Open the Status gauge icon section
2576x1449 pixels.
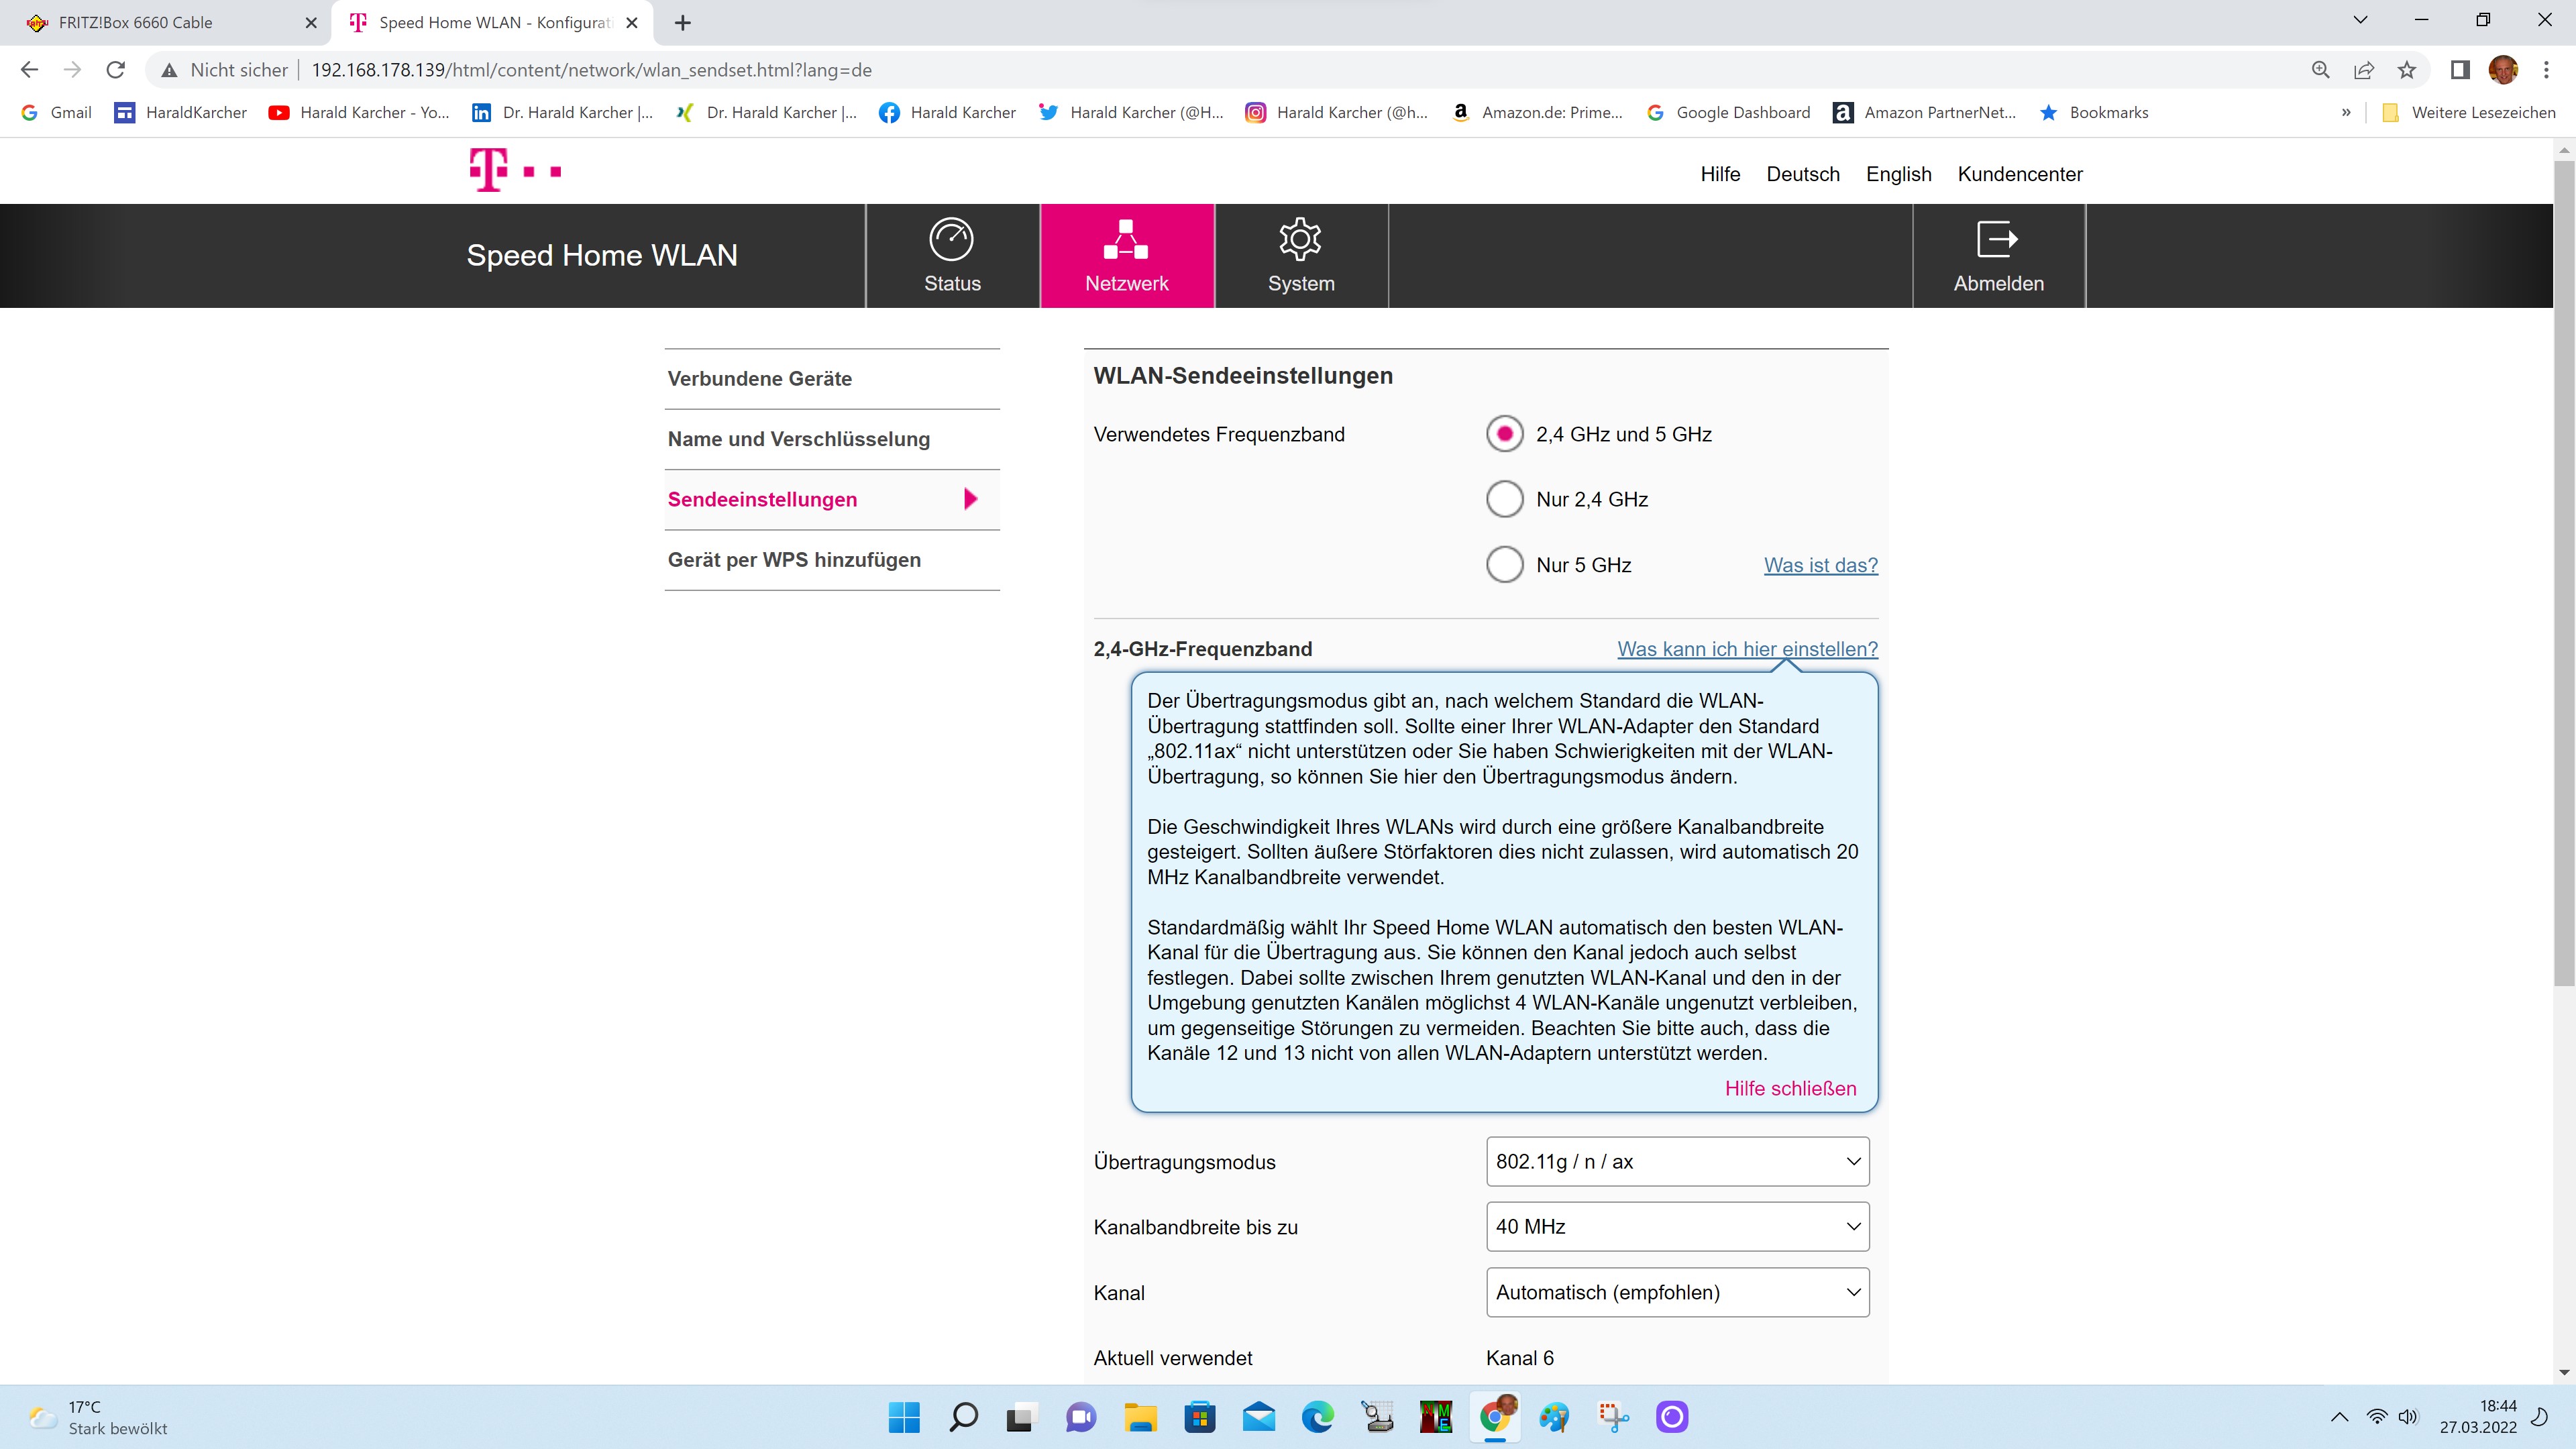tap(951, 240)
